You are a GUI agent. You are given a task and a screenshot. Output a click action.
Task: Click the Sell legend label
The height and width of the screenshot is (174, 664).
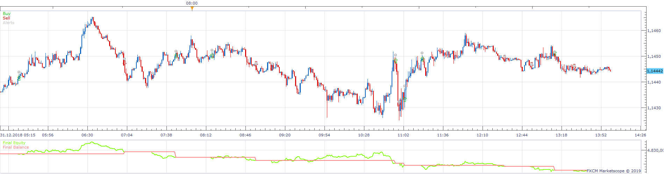point(6,18)
